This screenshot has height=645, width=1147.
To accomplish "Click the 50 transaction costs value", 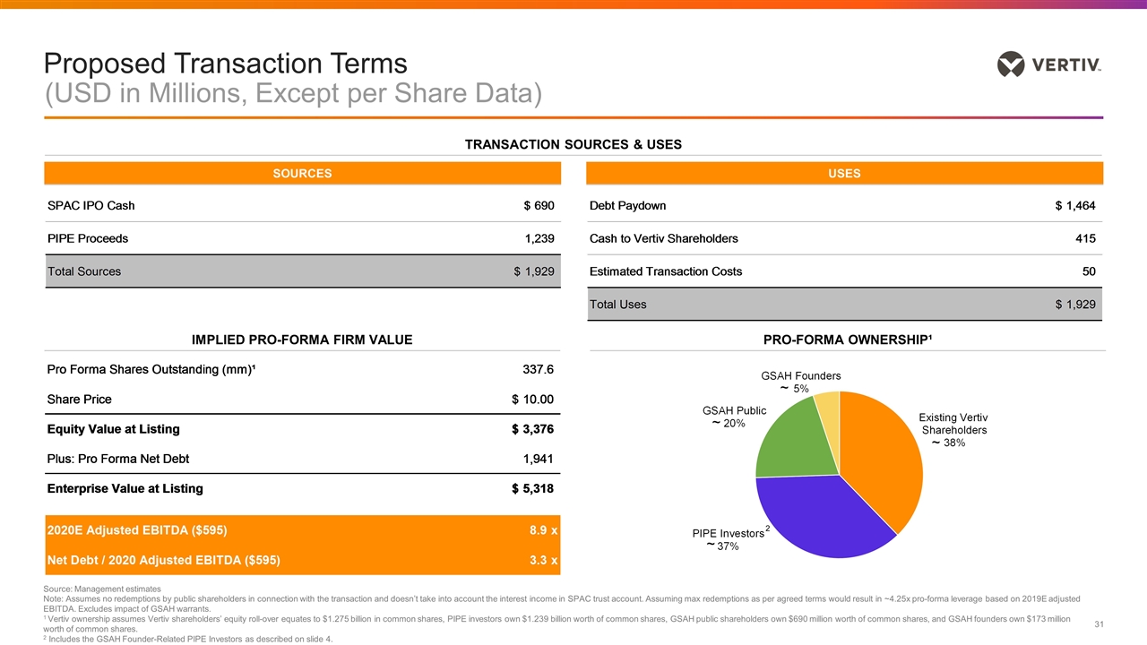I will pyautogui.click(x=1088, y=271).
